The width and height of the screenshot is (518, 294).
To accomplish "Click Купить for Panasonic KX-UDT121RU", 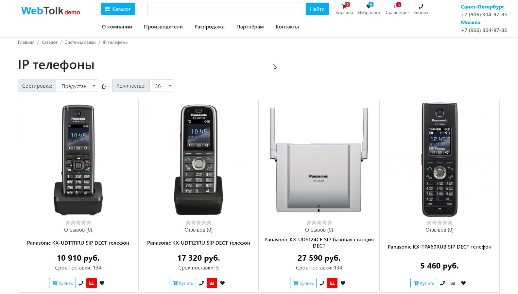I will [x=183, y=283].
